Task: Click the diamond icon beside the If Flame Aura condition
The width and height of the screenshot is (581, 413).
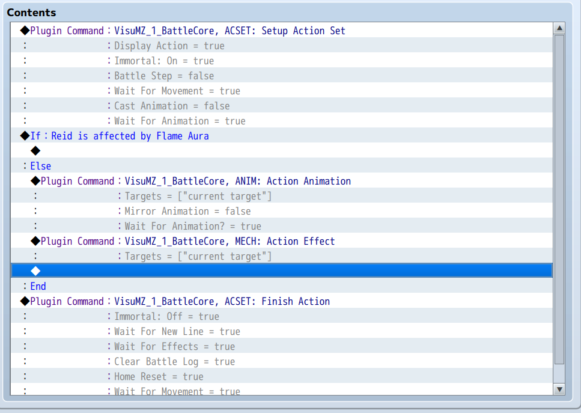Action: coord(24,136)
